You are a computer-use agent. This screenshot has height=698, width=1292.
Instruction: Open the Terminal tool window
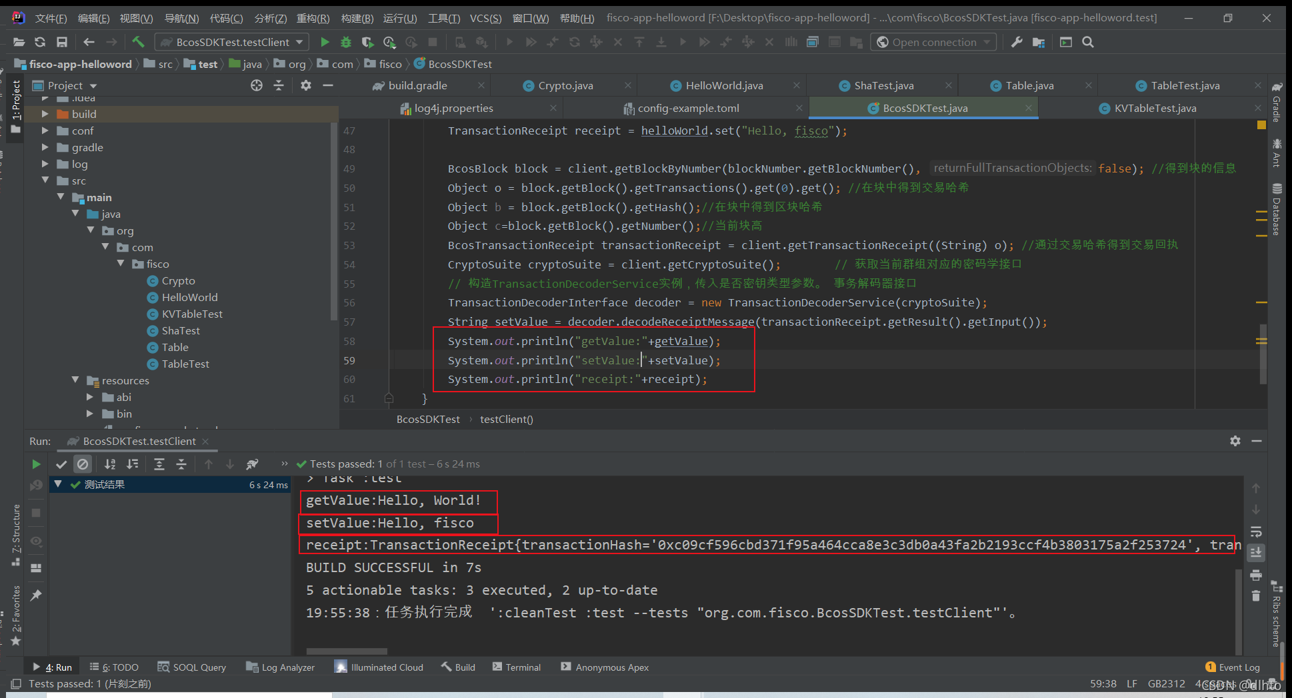point(517,667)
